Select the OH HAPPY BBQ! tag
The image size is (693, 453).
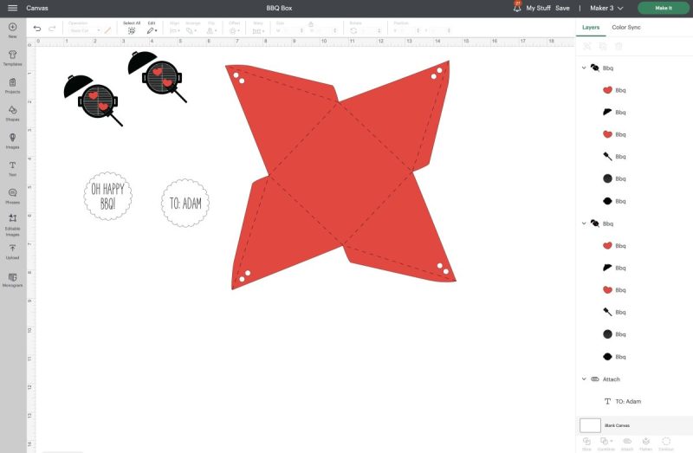click(107, 196)
